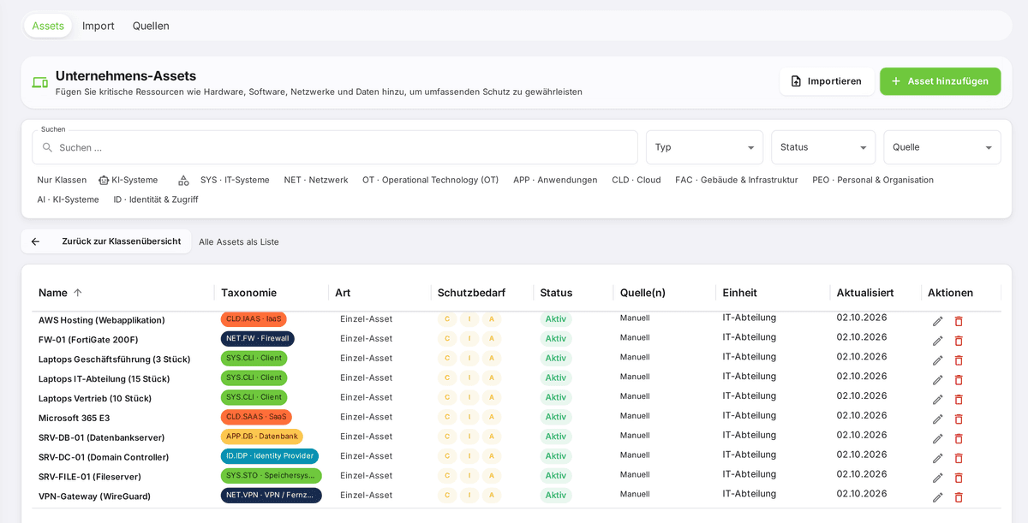1028x523 pixels.
Task: Click the ID.IDP · Identity Provider tag
Action: coord(270,456)
